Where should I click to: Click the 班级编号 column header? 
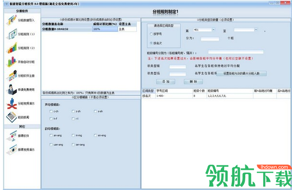point(230,91)
